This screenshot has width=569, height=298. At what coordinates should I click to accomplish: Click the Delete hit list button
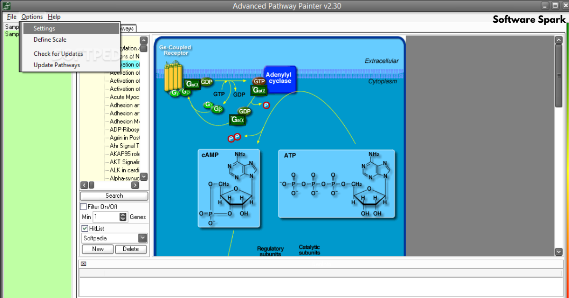point(131,249)
